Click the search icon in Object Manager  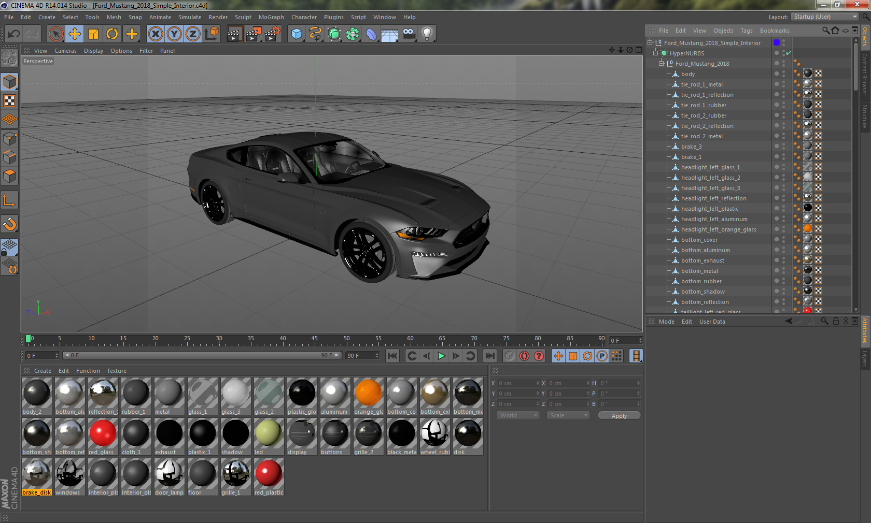pyautogui.click(x=825, y=31)
